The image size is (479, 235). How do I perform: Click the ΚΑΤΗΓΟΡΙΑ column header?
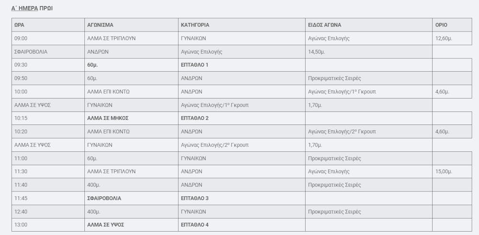(195, 25)
